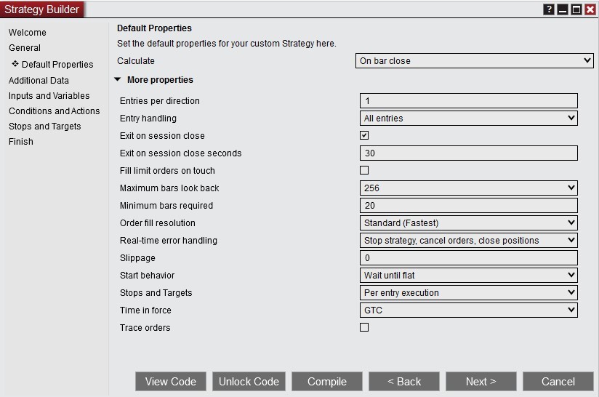The height and width of the screenshot is (397, 599).
Task: Click the help question mark icon
Action: click(549, 9)
